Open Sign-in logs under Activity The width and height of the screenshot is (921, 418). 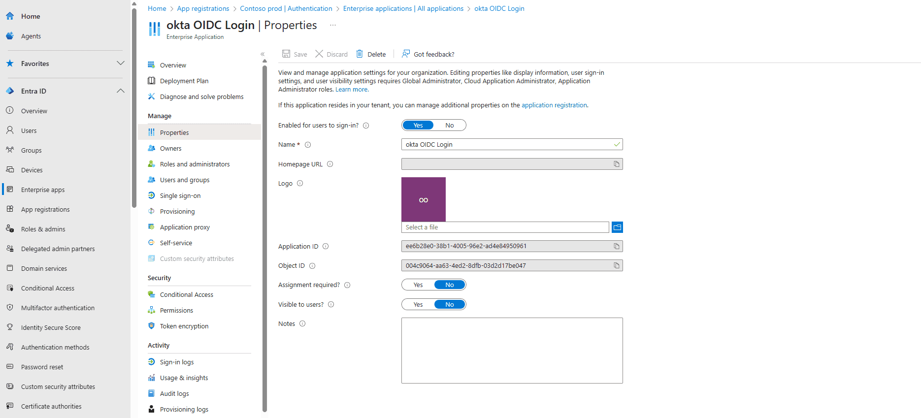coord(199,362)
